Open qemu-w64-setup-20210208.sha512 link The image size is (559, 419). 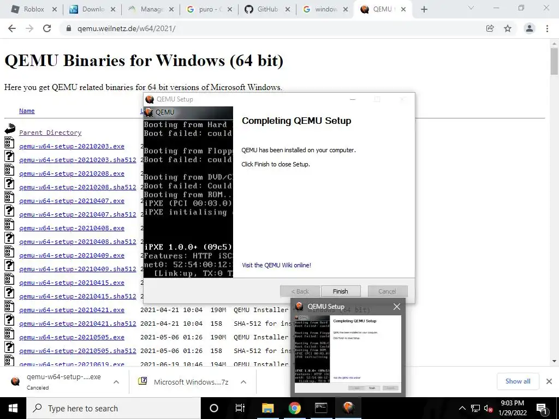78,187
